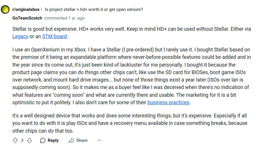Open the post title about project stellar
Screen dimensions: 256x149
94,9
